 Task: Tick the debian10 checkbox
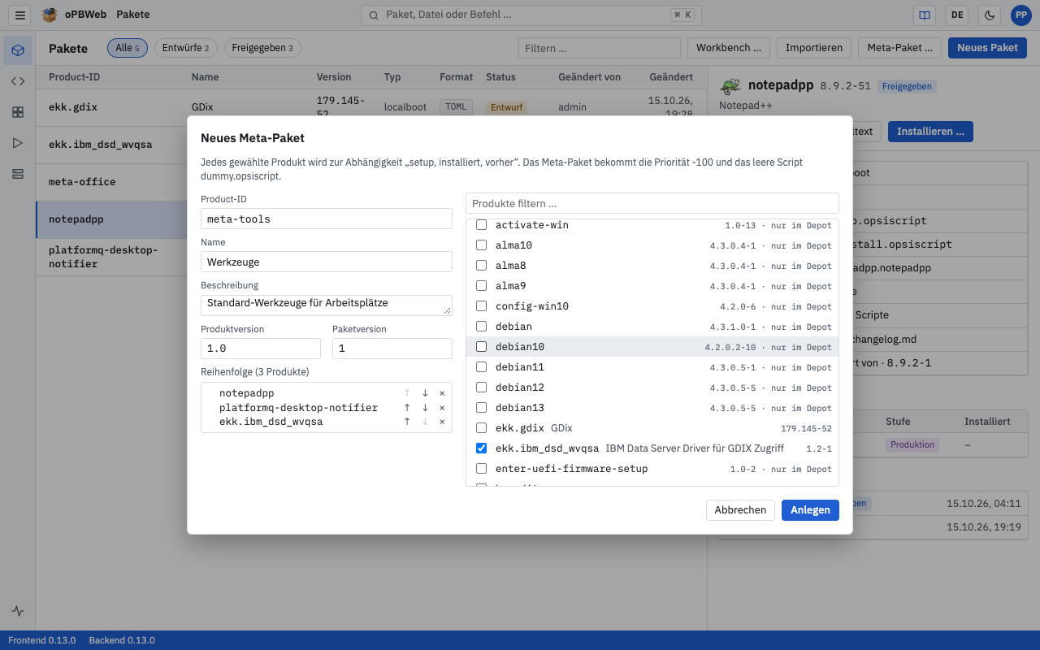click(481, 347)
